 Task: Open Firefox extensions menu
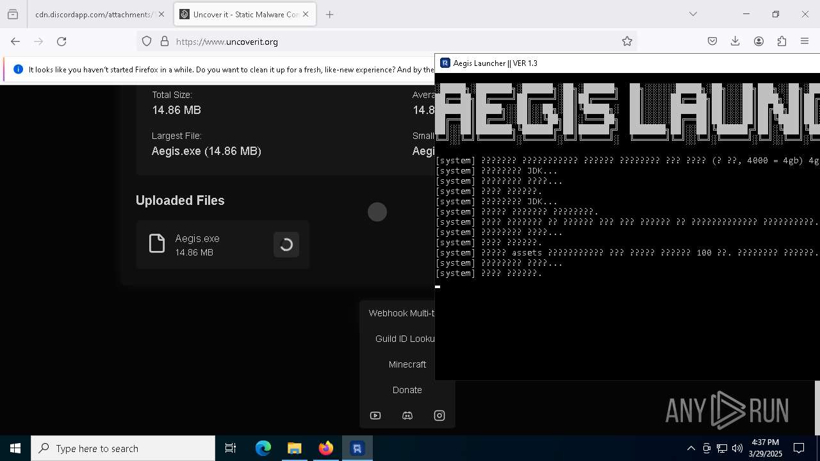tap(782, 42)
